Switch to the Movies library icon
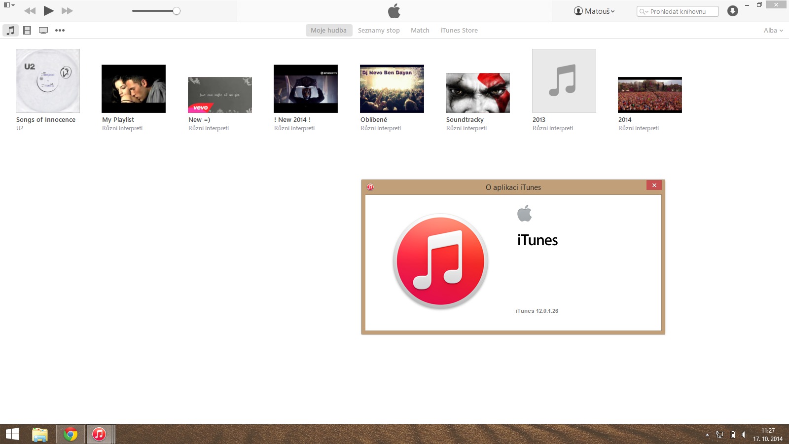The width and height of the screenshot is (789, 444). 27,30
